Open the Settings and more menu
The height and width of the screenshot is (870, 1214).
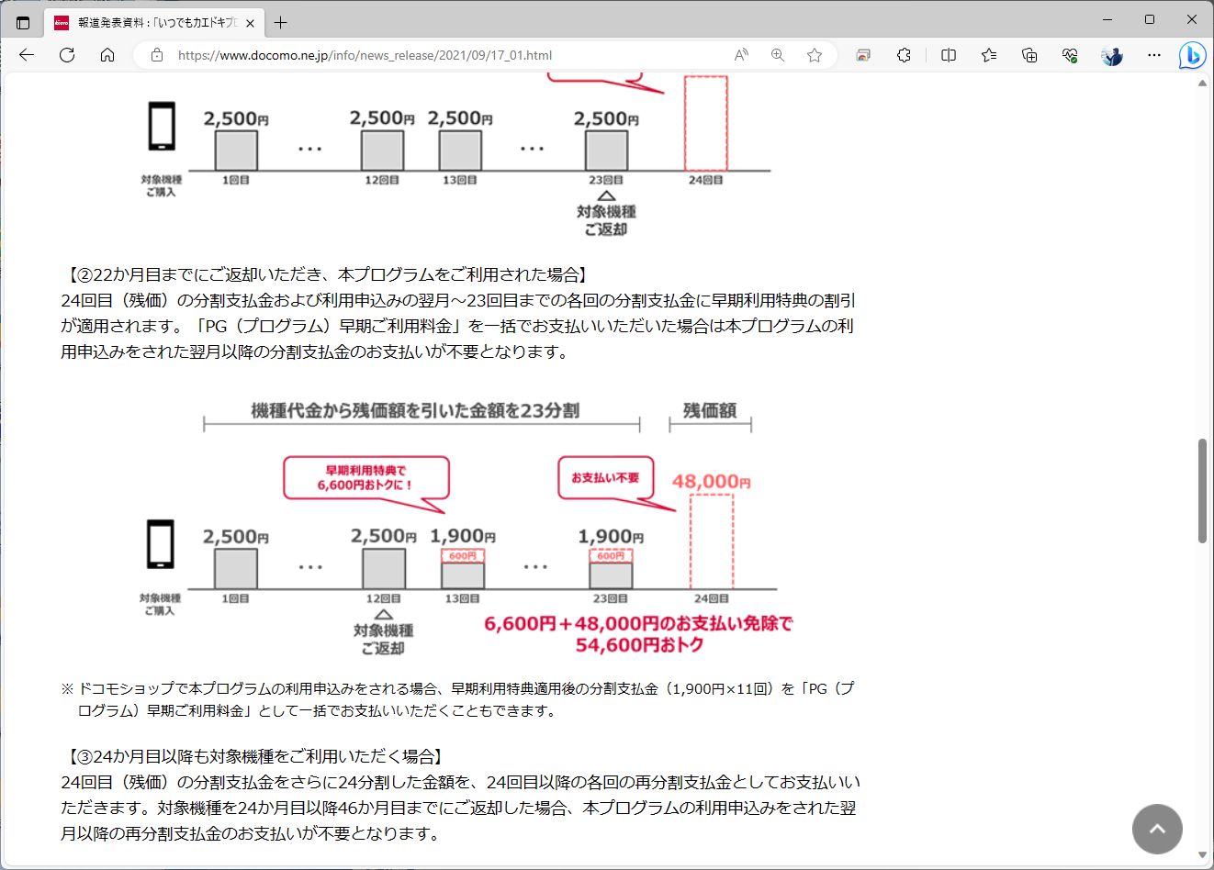pos(1153,55)
